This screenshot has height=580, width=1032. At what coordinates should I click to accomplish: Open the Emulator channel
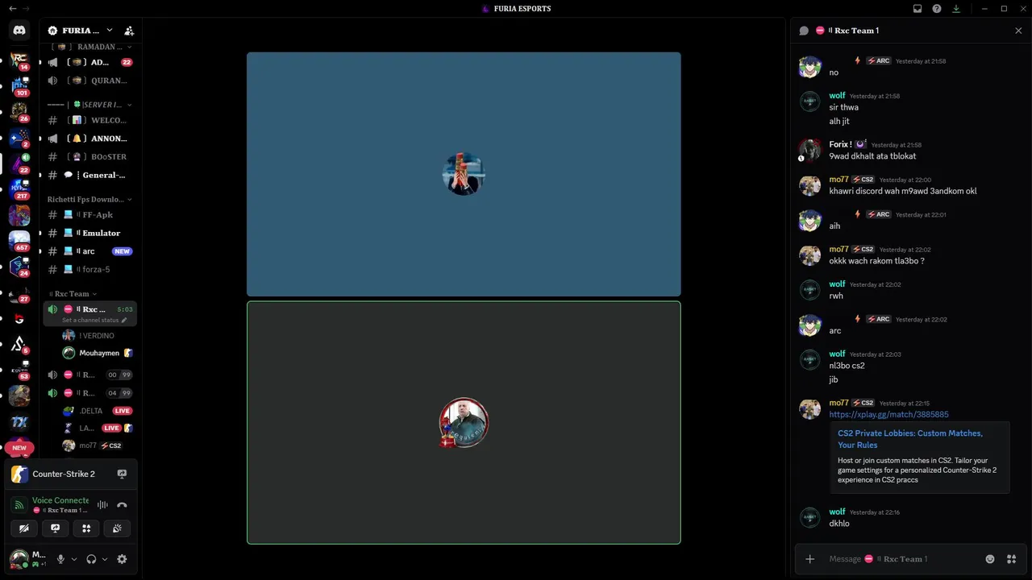tap(89, 233)
